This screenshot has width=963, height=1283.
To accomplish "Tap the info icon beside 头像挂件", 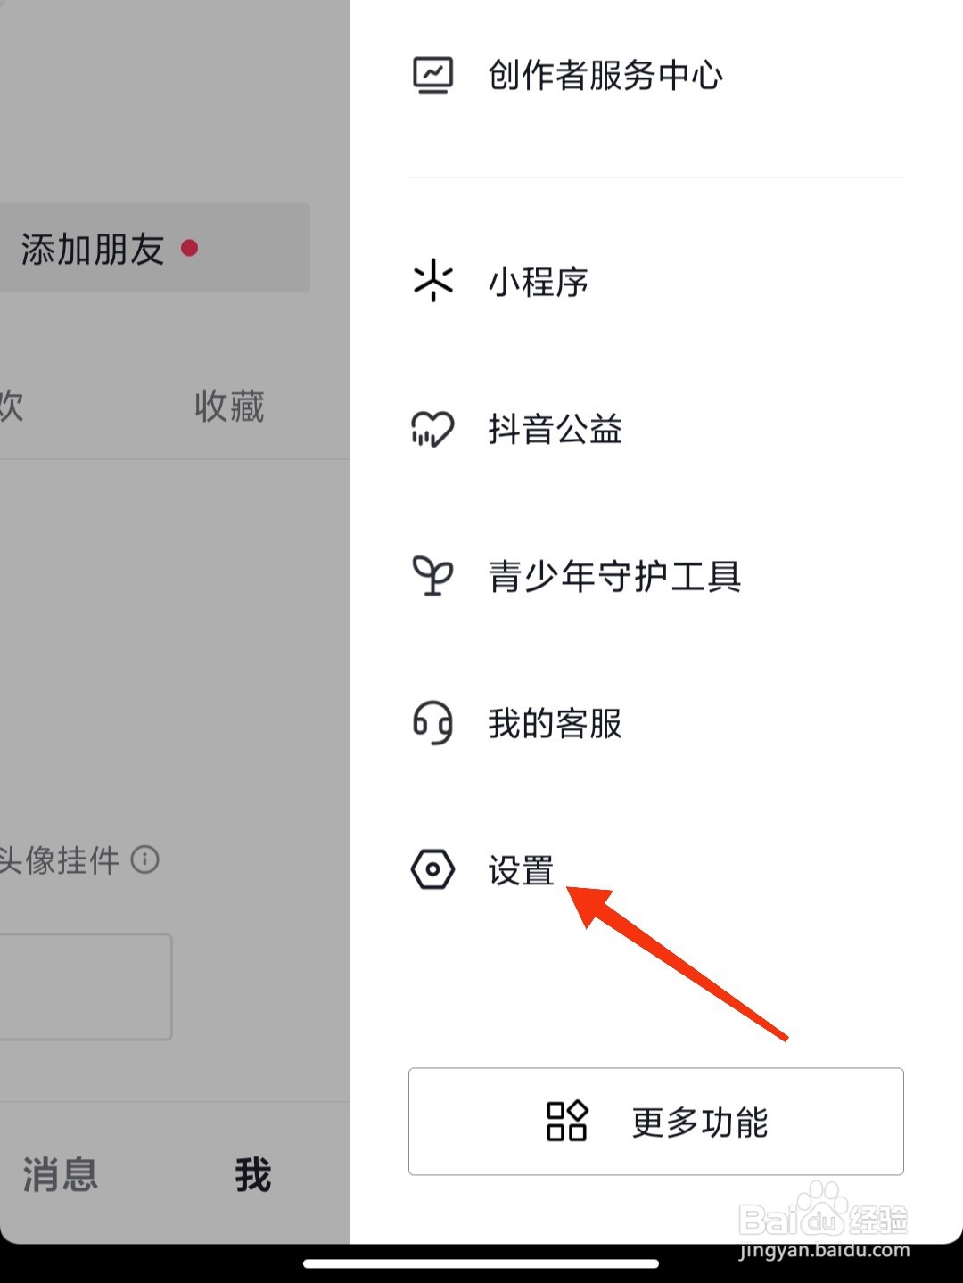I will pos(145,859).
